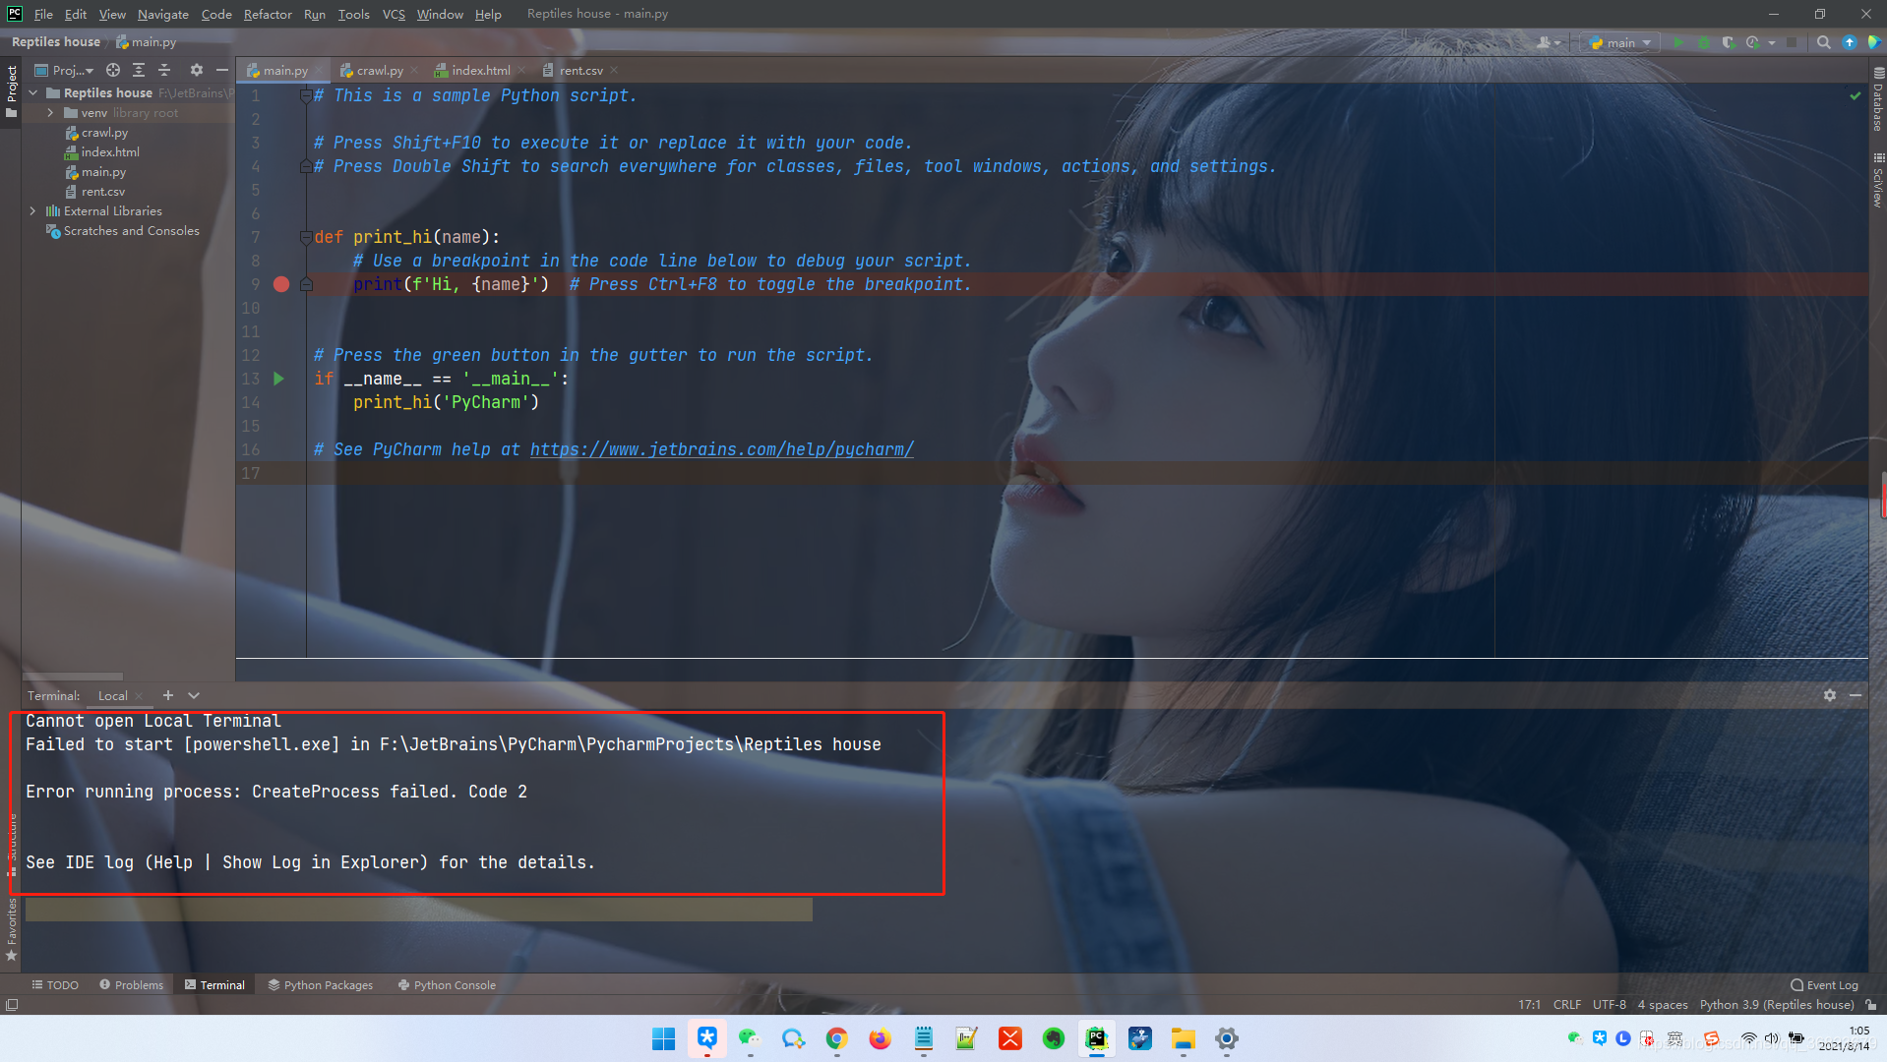Run main with coverage
The width and height of the screenshot is (1887, 1062).
[1728, 42]
